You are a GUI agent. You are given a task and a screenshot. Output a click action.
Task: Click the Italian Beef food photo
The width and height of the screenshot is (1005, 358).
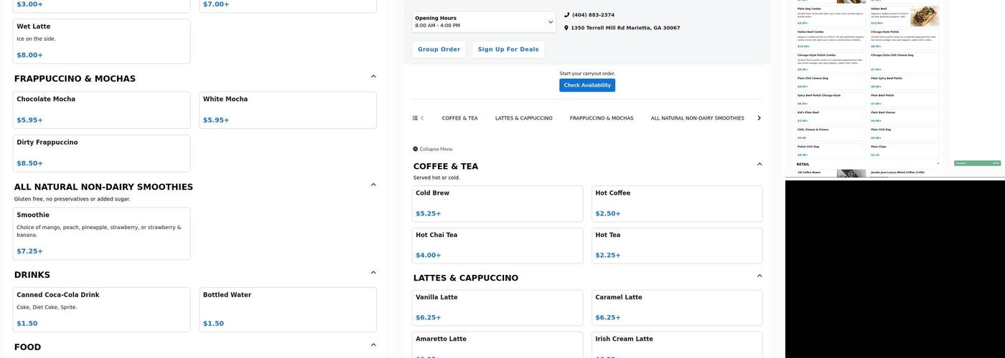[924, 16]
